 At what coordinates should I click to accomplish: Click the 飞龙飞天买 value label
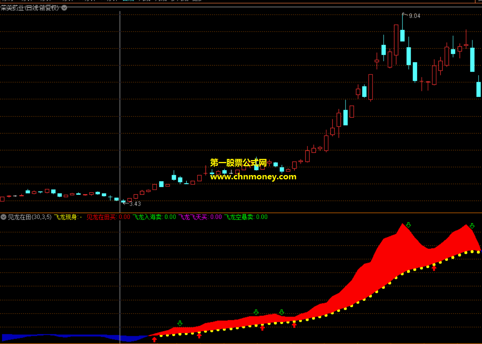[x=200, y=217]
